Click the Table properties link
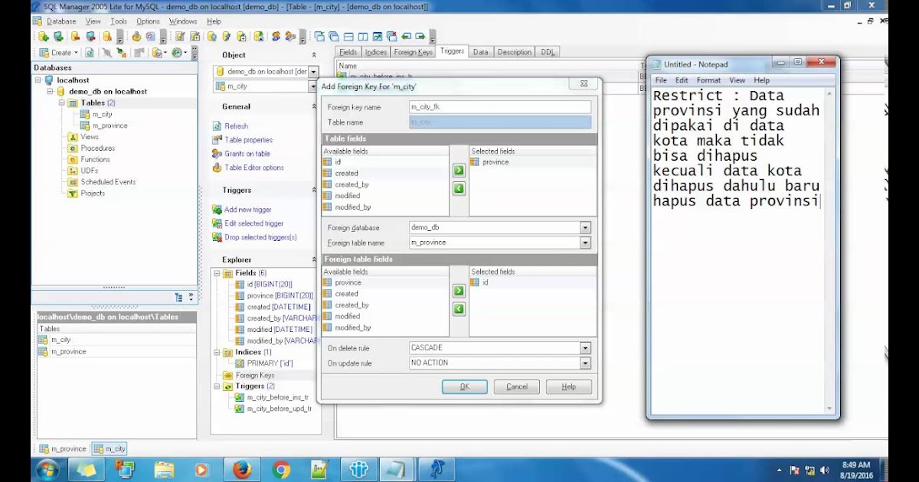This screenshot has width=919, height=482. 248,140
